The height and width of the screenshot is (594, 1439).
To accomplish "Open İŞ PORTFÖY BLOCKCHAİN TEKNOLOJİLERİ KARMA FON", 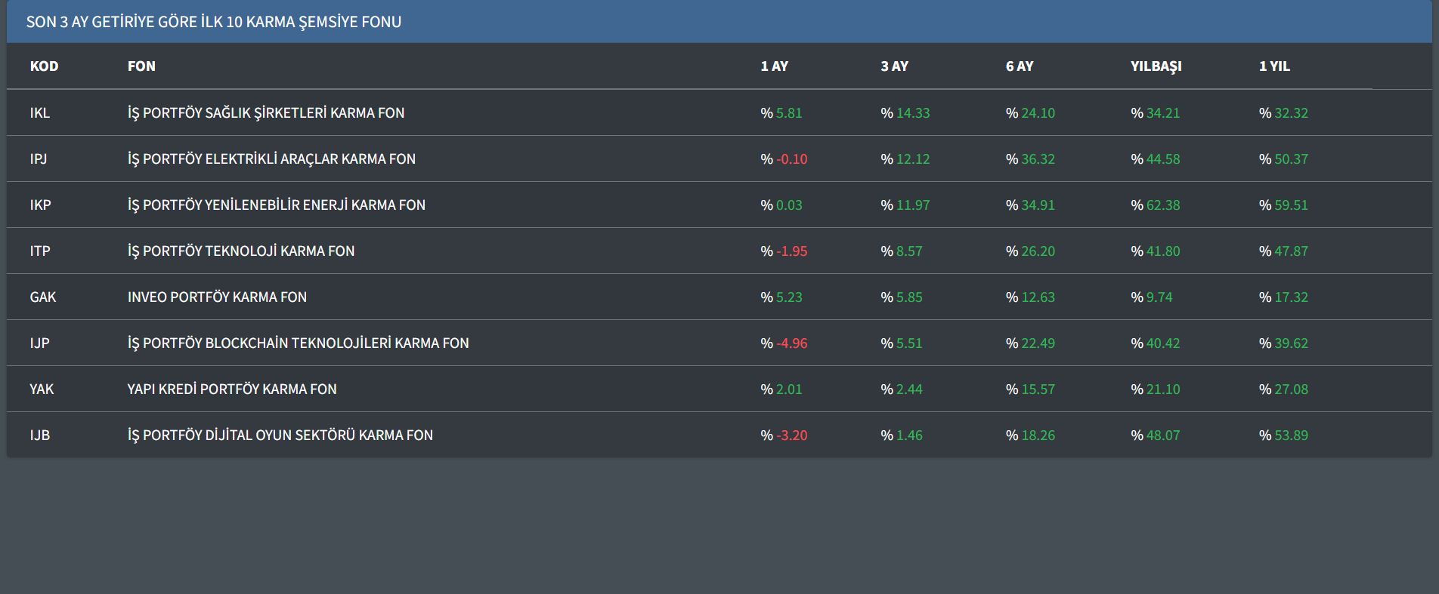I will [x=298, y=343].
